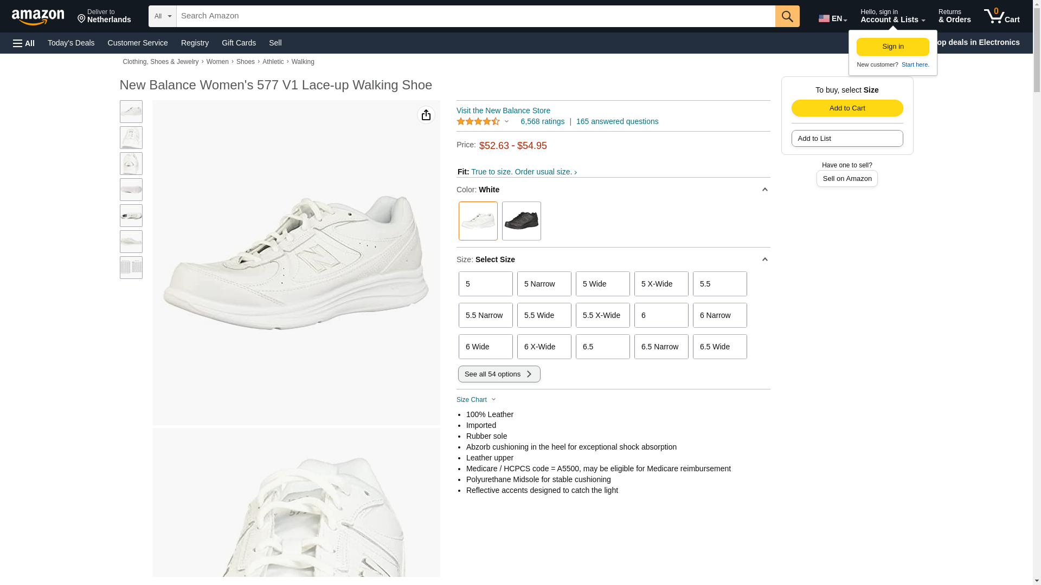Screen dimensions: 1041x585
Task: Choose size 6.5
Action: [x=602, y=347]
